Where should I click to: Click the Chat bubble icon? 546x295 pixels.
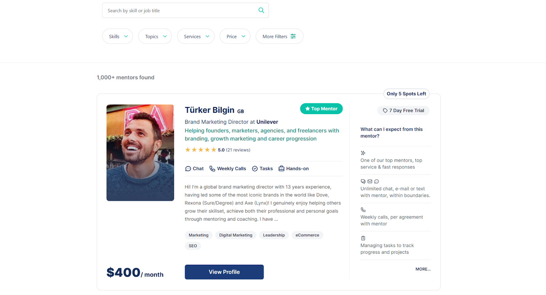[x=188, y=169]
